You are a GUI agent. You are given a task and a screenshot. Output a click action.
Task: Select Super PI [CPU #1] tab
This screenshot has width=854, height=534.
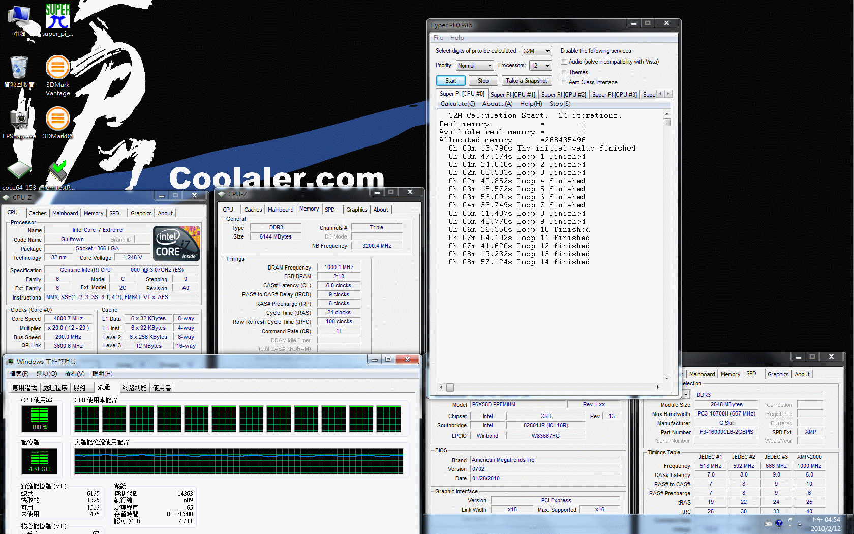coord(512,95)
